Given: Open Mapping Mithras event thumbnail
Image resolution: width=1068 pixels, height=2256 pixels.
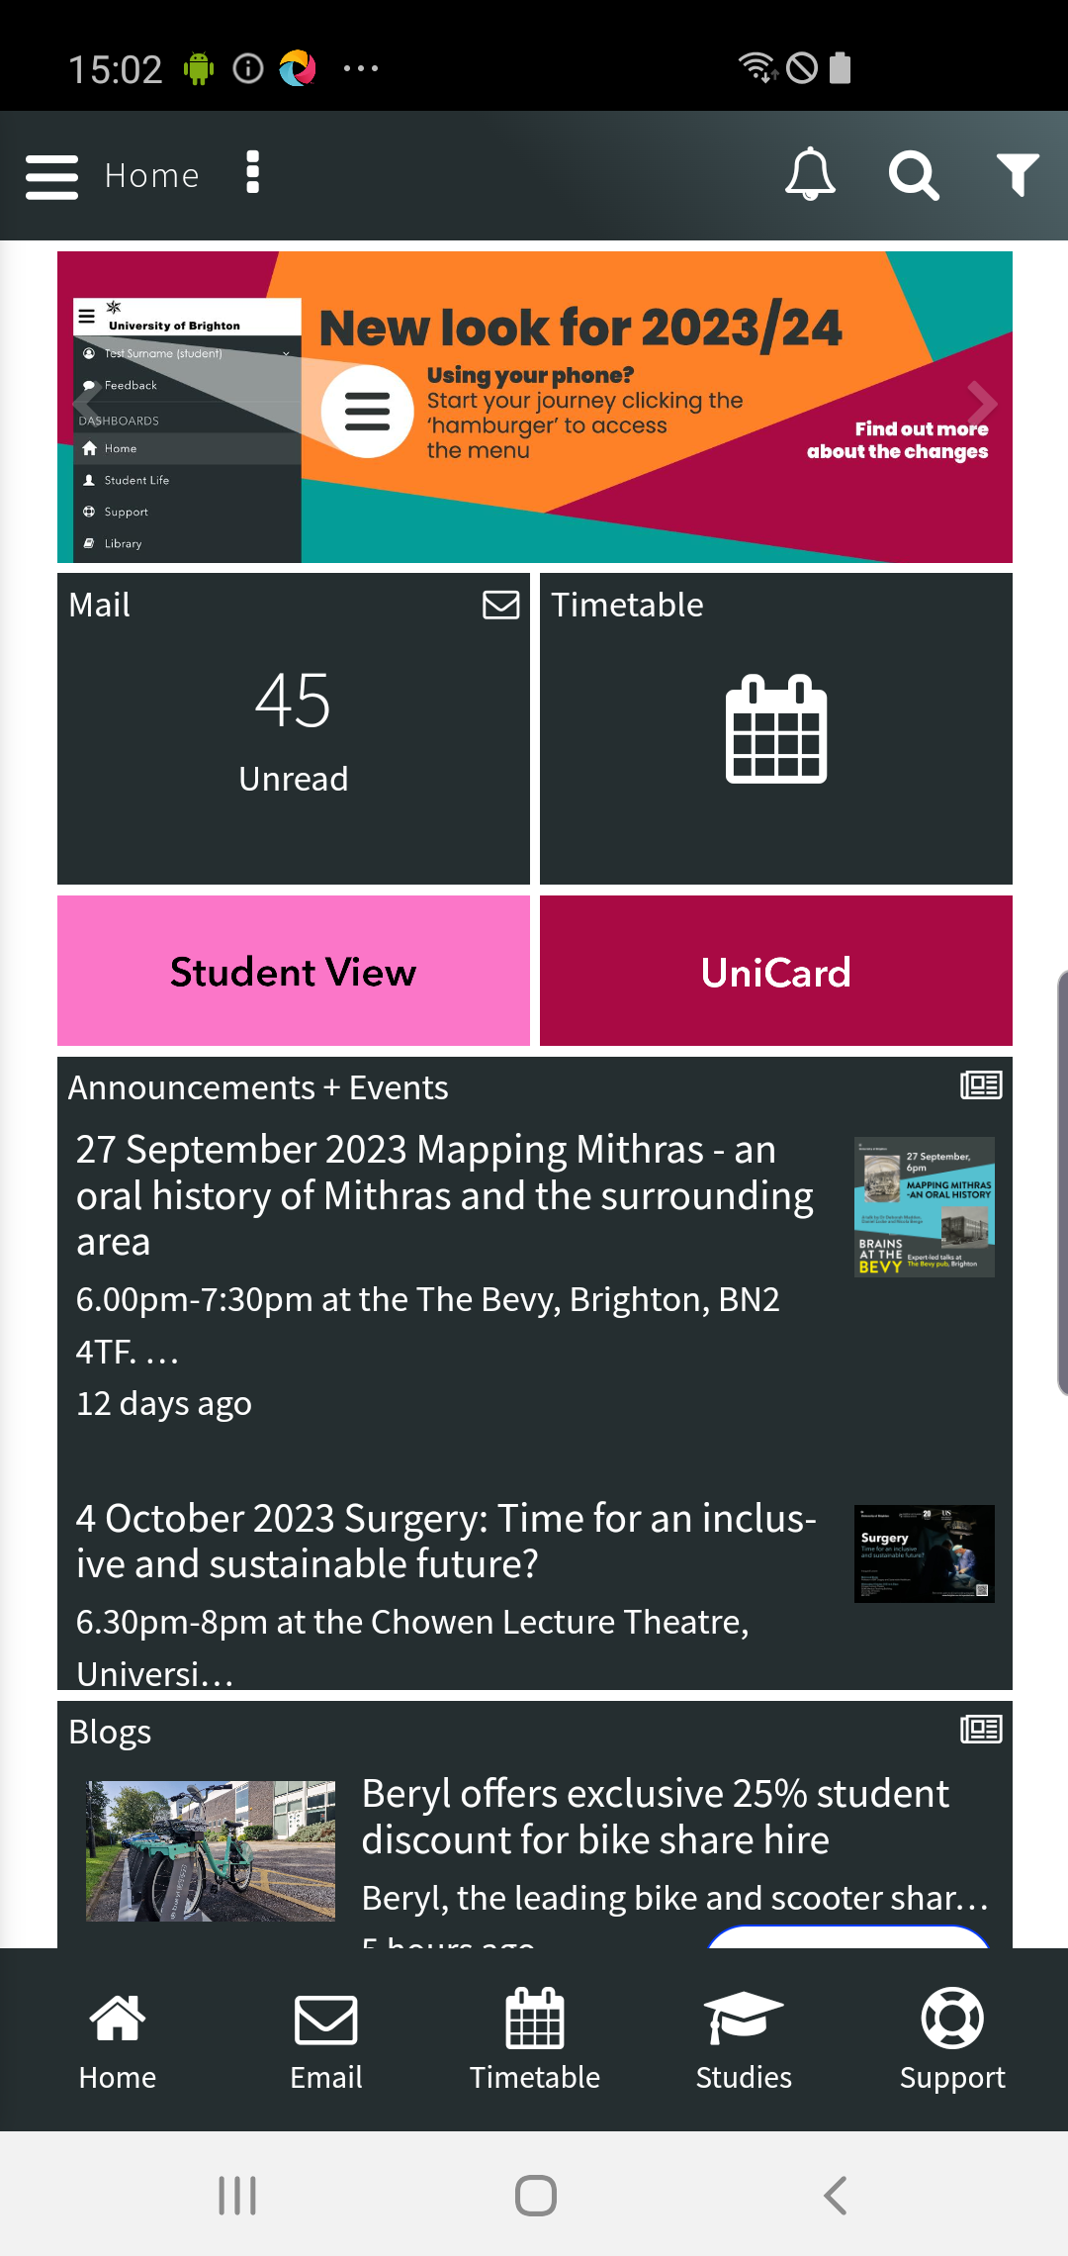Looking at the screenshot, I should pyautogui.click(x=924, y=1207).
